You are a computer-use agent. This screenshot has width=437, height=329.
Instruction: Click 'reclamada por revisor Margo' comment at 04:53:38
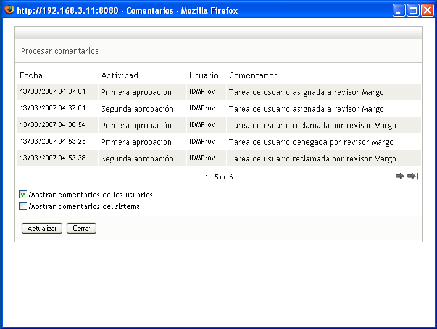[x=312, y=159]
